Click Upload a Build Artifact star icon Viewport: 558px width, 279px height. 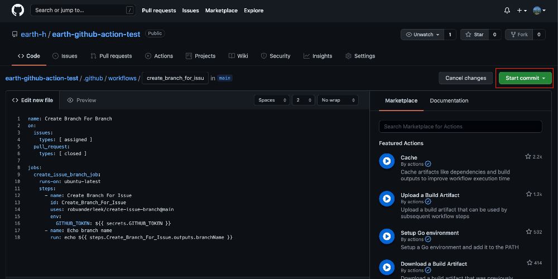coord(529,194)
